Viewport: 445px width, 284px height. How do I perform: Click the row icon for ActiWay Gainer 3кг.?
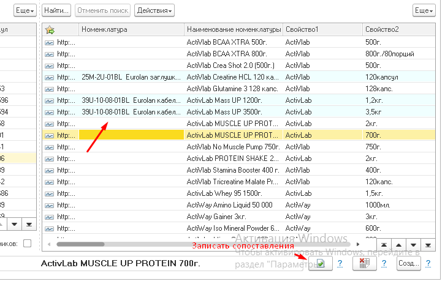pyautogui.click(x=50, y=216)
